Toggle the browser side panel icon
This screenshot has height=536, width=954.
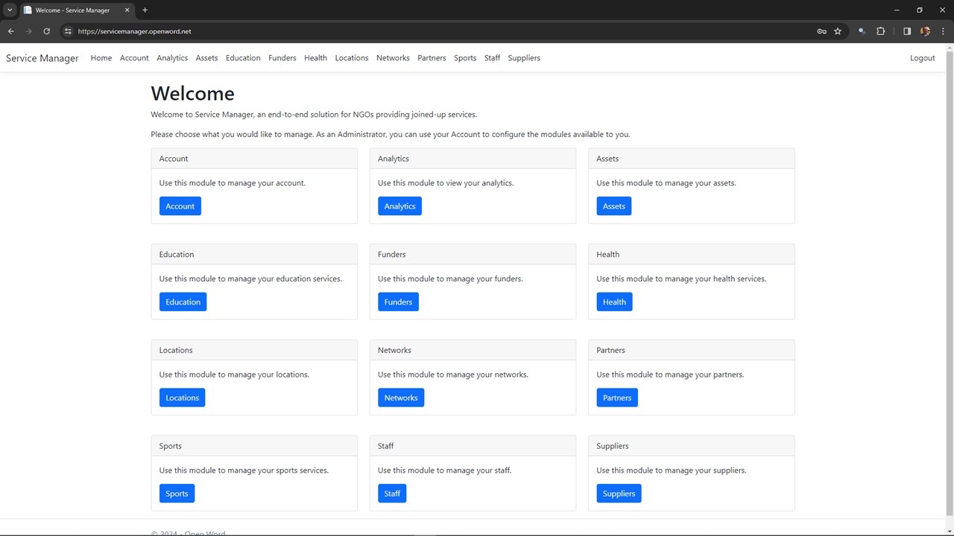pos(907,31)
